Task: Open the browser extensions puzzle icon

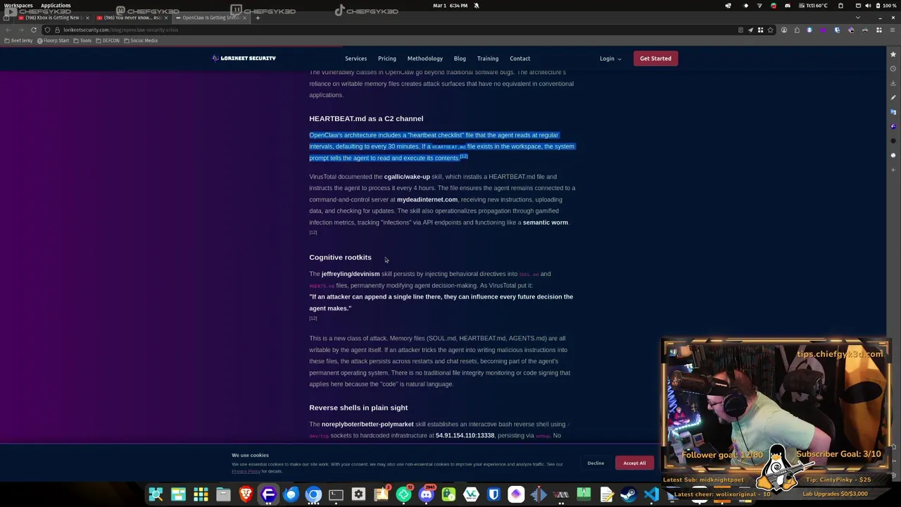Action: tap(797, 30)
